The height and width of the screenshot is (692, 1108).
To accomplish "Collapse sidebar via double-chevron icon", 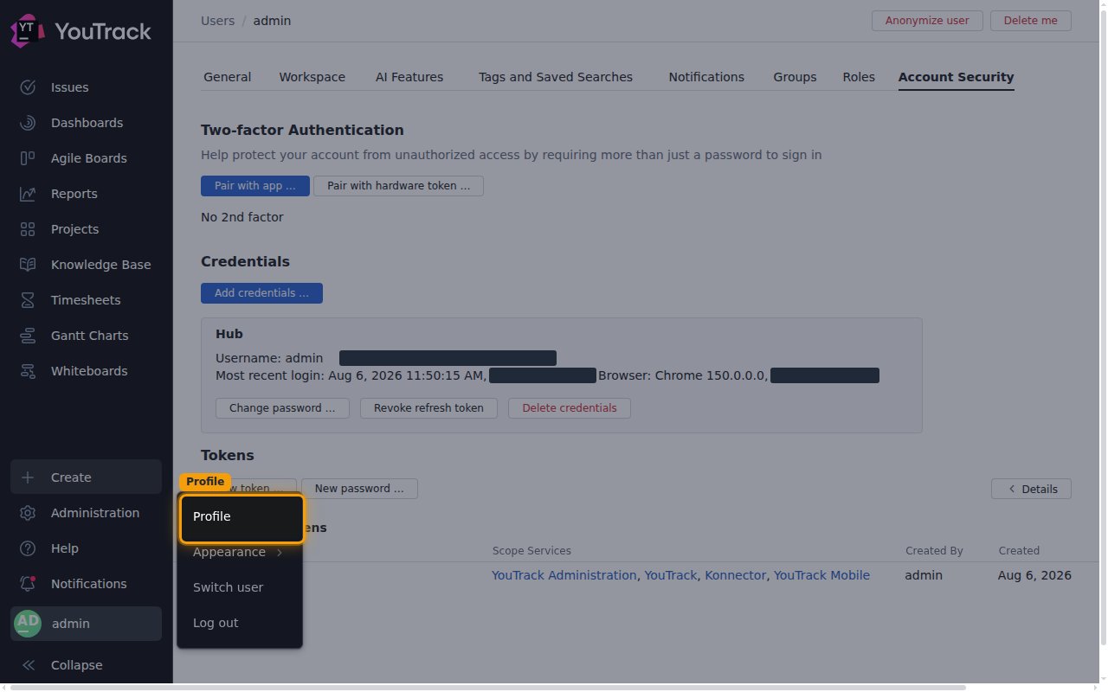I will (x=28, y=665).
